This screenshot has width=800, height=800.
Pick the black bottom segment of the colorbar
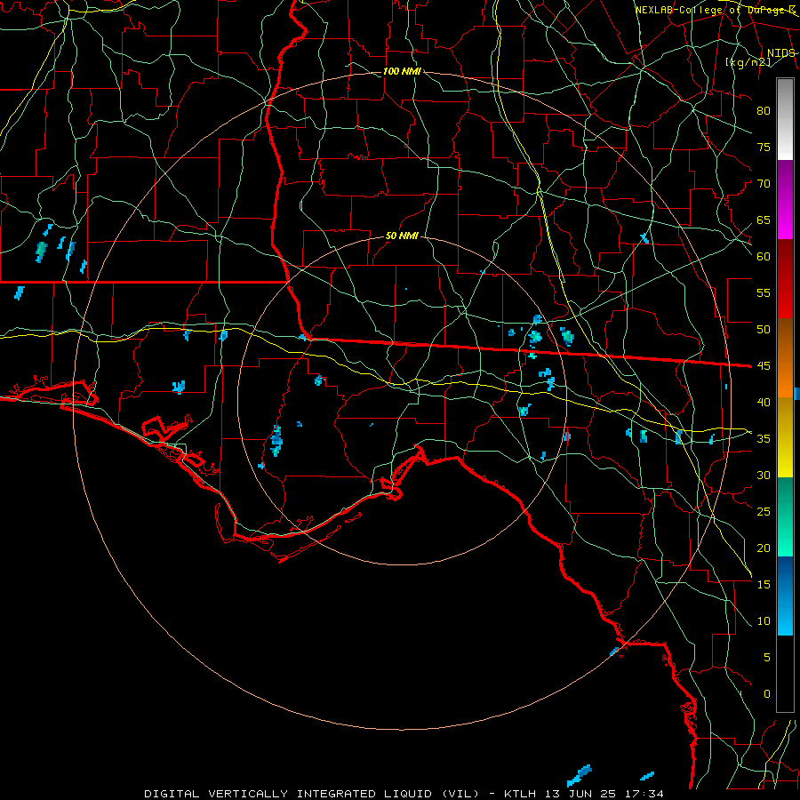click(785, 674)
